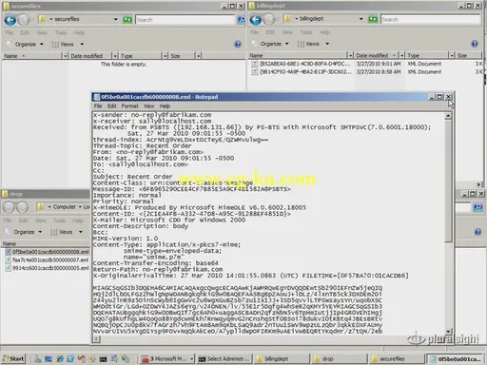Click Search field in billingdept window
The width and height of the screenshot is (487, 365).
pyautogui.click(x=431, y=19)
